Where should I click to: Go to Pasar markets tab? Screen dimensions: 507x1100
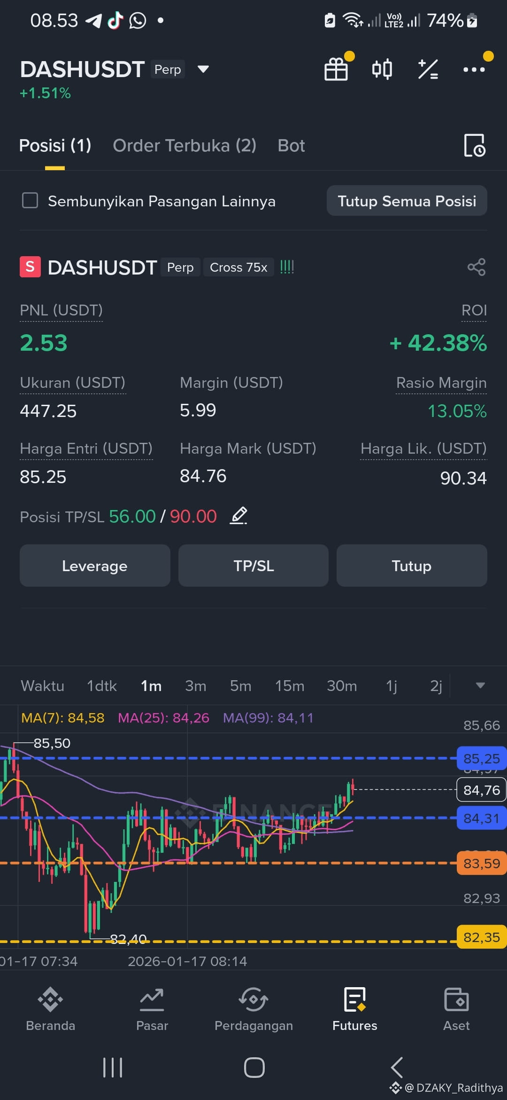click(x=152, y=1009)
